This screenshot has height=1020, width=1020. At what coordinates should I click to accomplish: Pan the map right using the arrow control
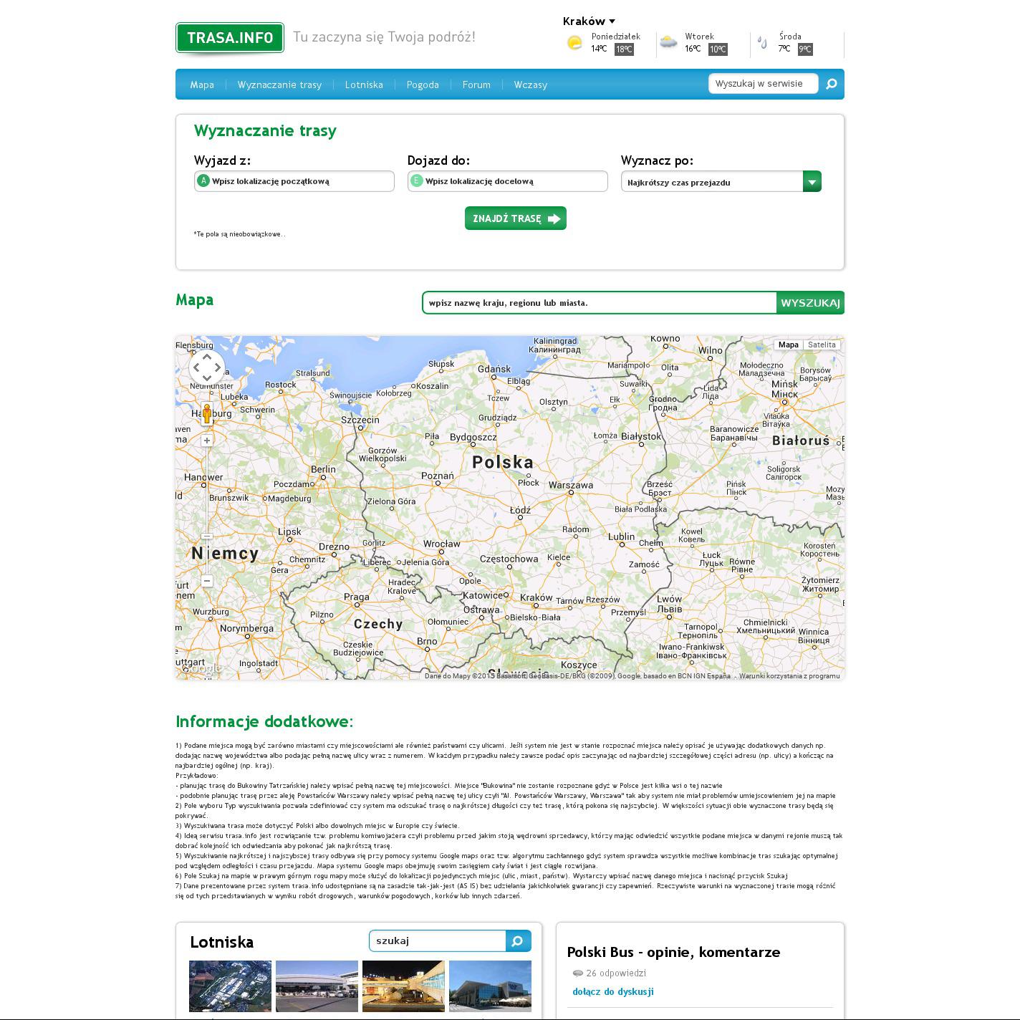(218, 368)
